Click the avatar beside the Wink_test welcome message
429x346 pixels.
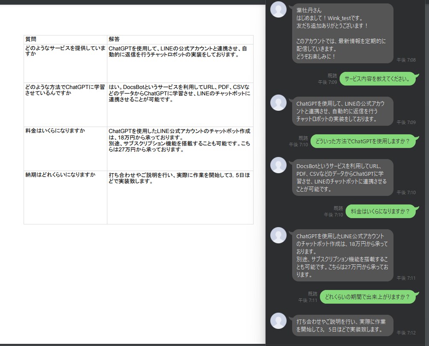pyautogui.click(x=278, y=9)
